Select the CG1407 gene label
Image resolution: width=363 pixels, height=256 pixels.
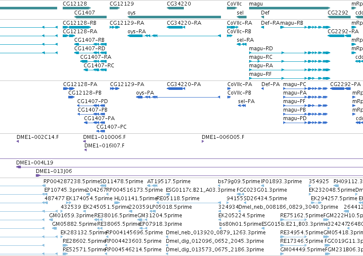coord(84,12)
